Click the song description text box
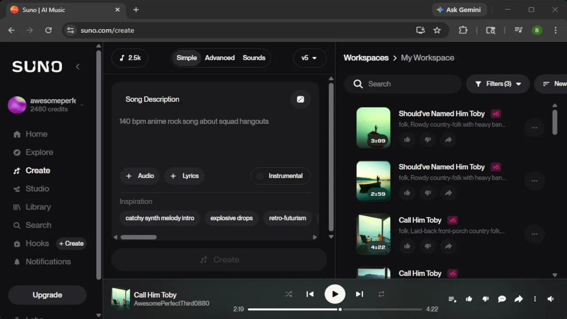 [x=215, y=137]
